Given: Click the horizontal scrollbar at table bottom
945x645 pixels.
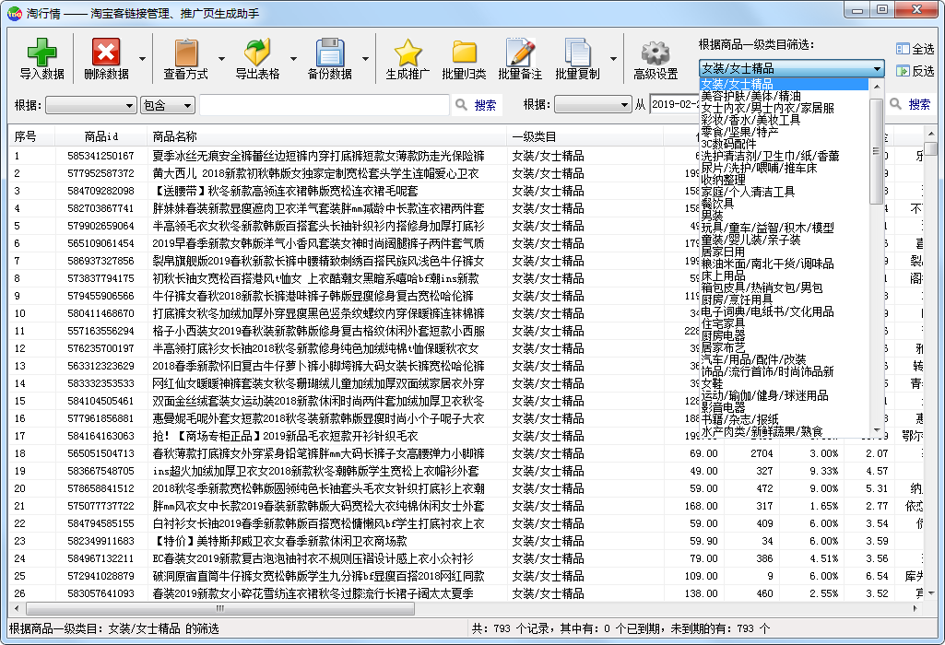Looking at the screenshot, I should click(461, 609).
